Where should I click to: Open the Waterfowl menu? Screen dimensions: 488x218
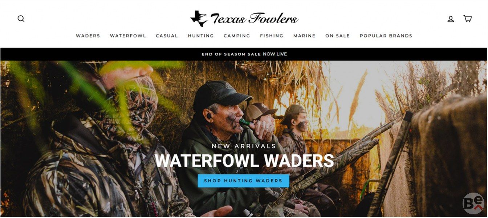pyautogui.click(x=128, y=36)
